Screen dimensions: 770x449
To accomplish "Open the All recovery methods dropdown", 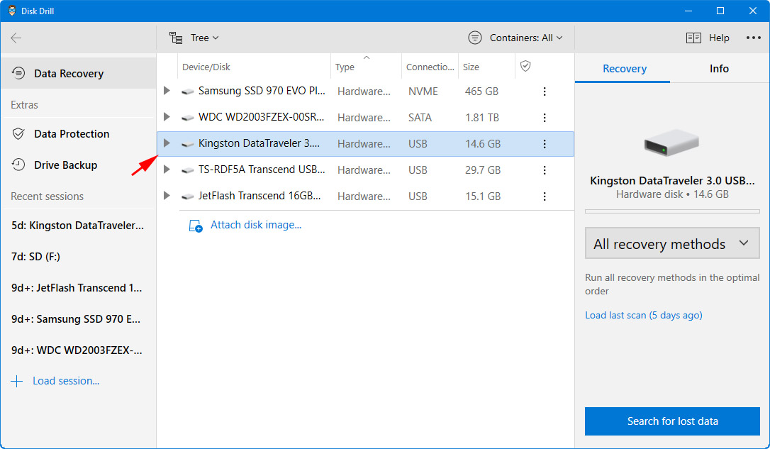I will coord(672,243).
